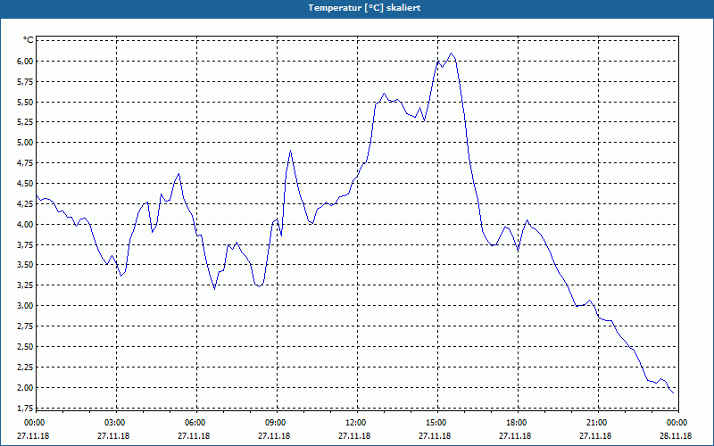Click the 2,75 y-axis value

[26, 326]
